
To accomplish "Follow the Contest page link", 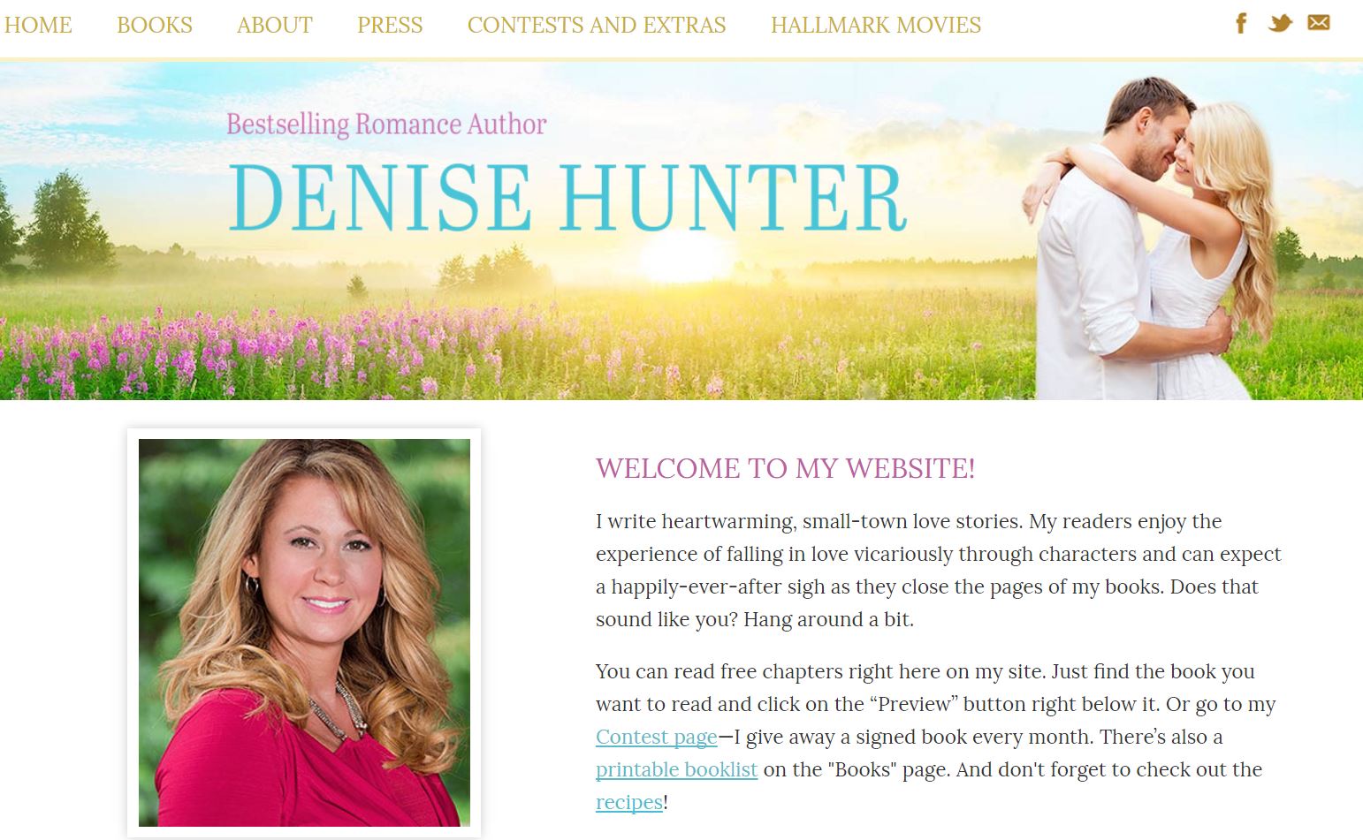I will tap(657, 737).
